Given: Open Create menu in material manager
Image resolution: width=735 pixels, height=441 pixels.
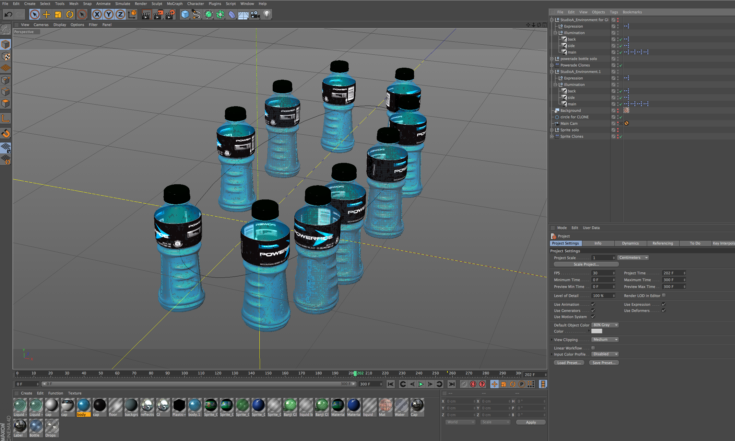Looking at the screenshot, I should 27,393.
